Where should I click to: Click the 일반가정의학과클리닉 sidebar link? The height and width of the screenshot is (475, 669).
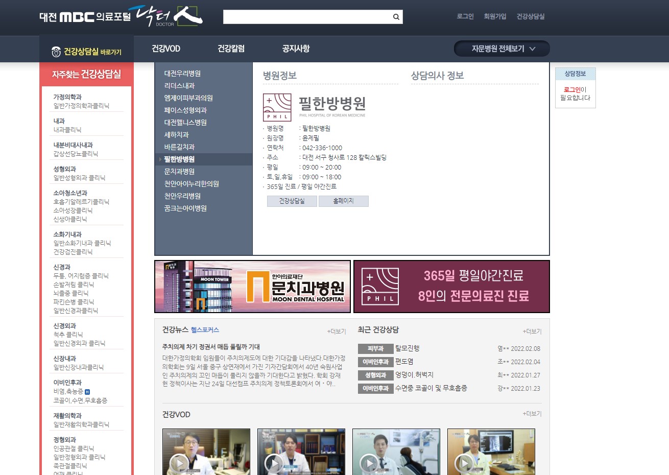click(x=81, y=106)
